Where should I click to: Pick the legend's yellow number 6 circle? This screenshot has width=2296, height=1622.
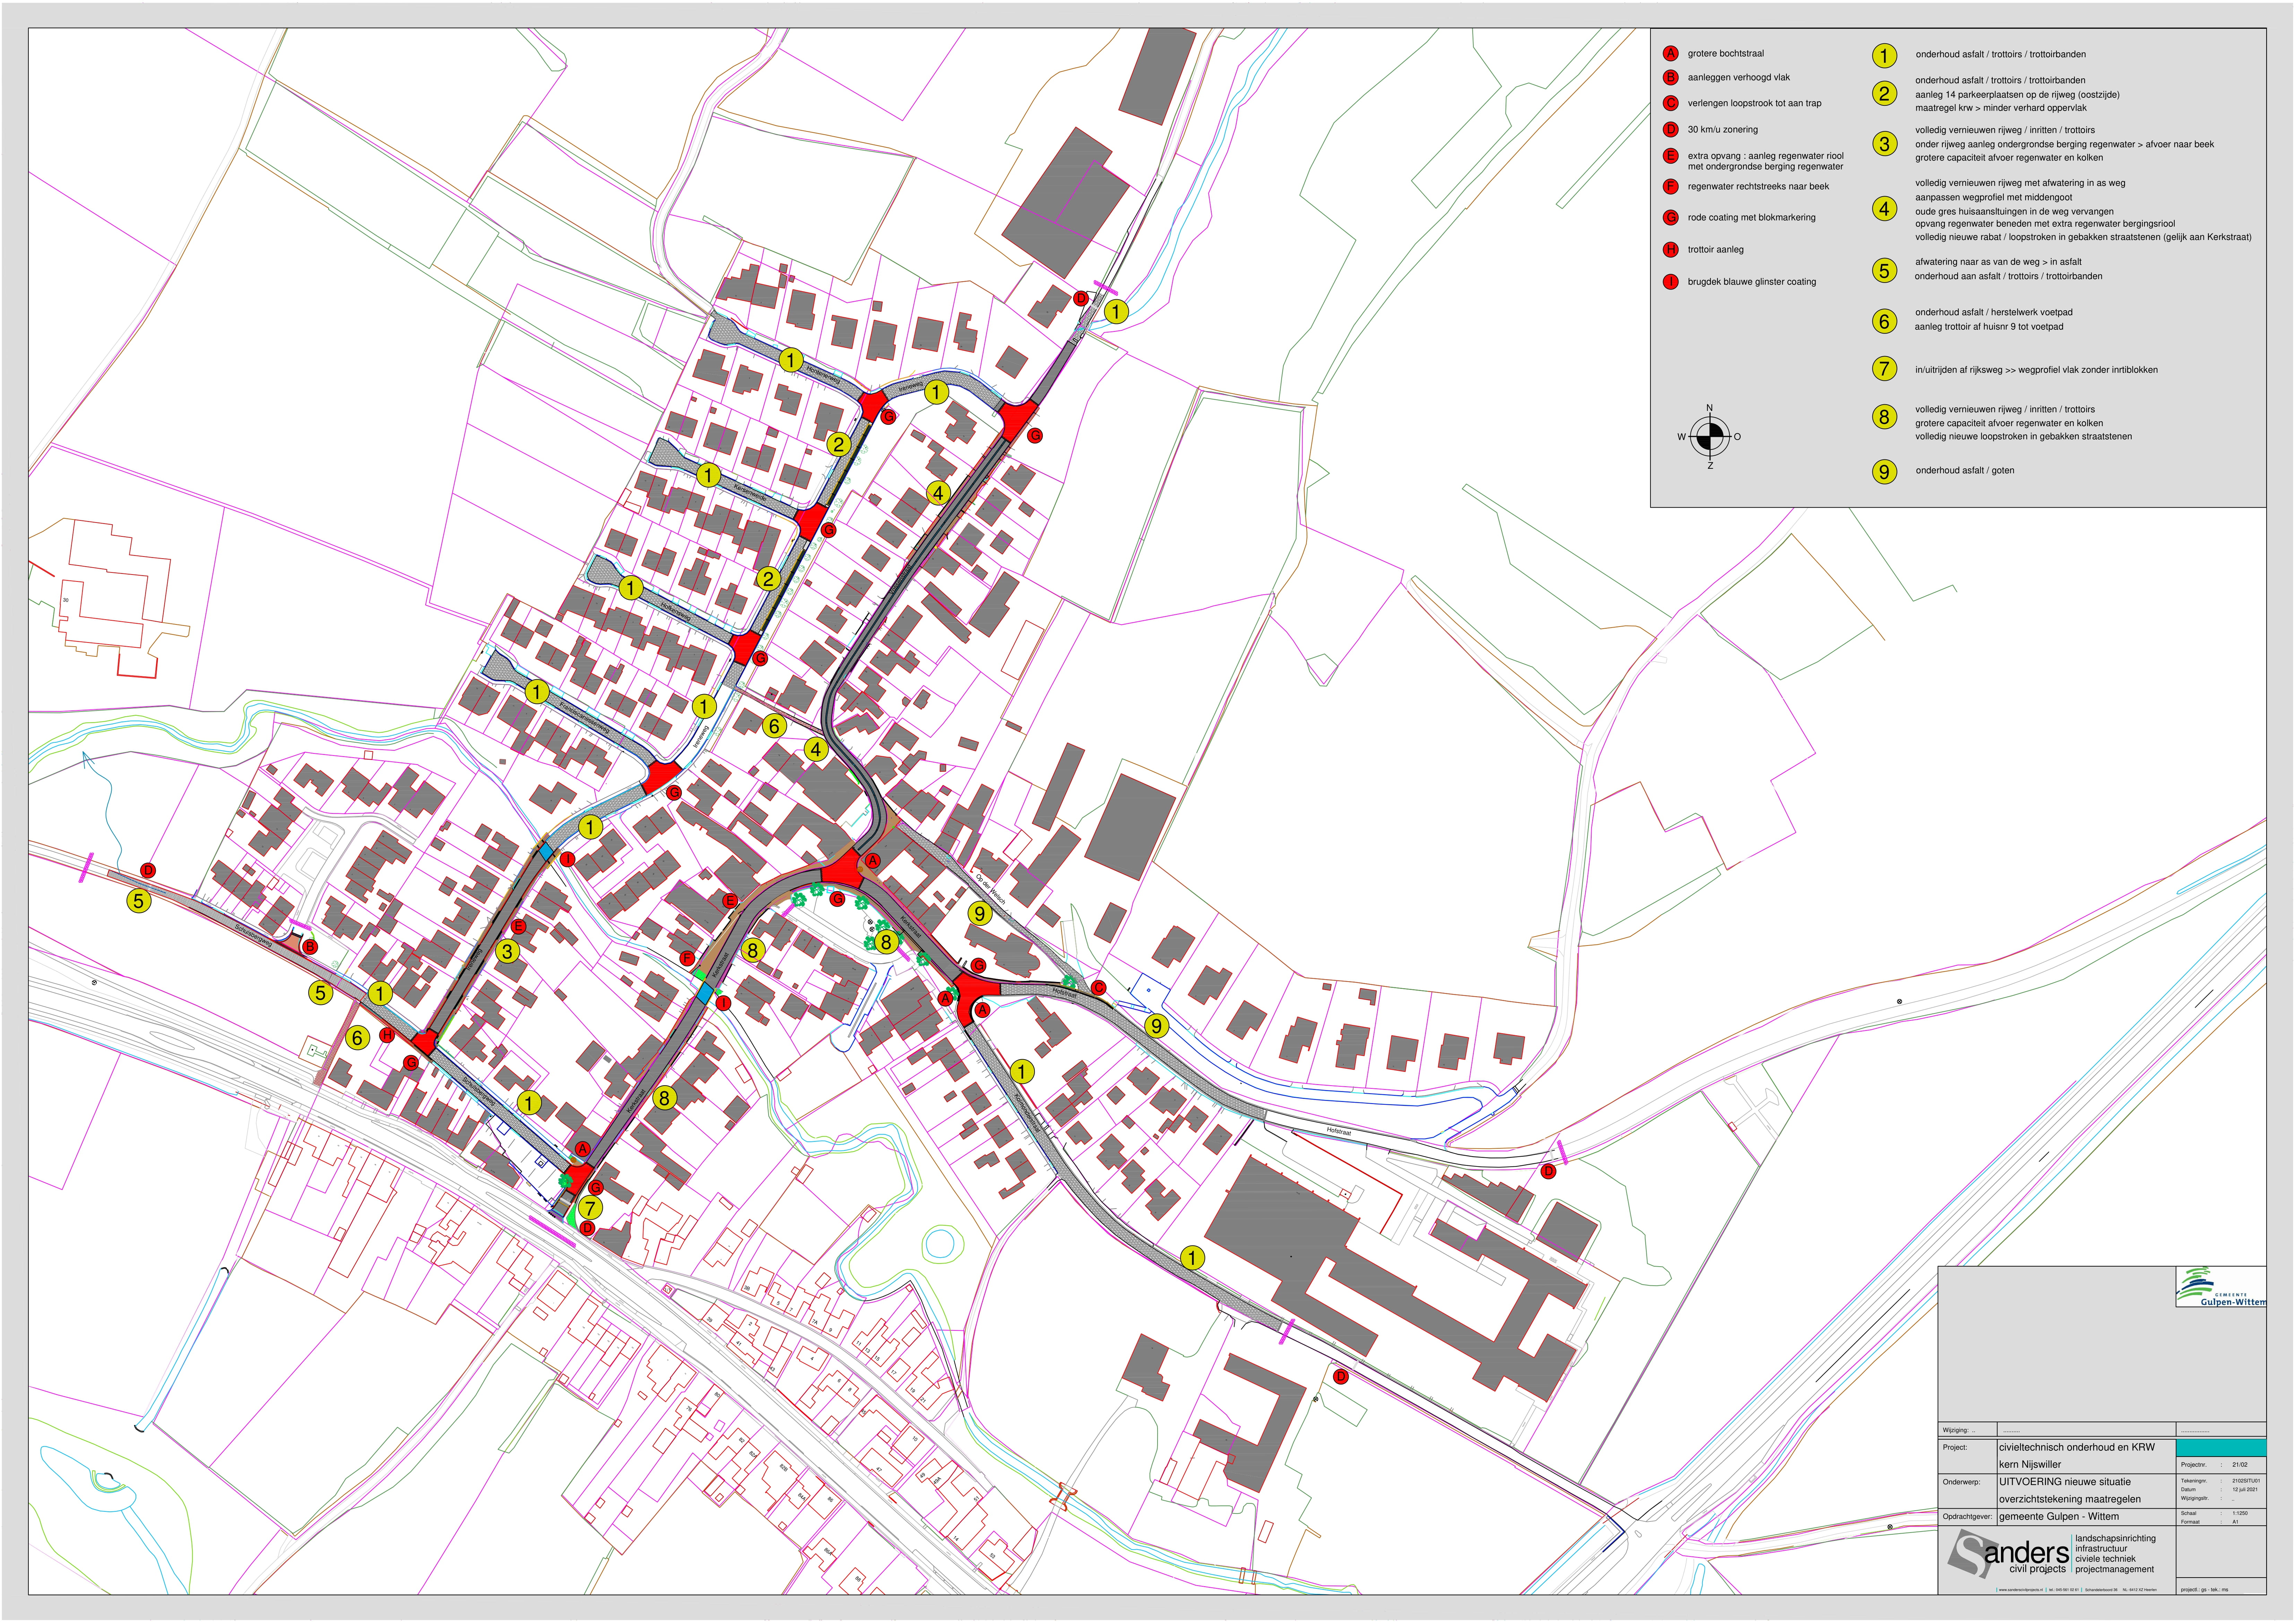tap(1884, 321)
